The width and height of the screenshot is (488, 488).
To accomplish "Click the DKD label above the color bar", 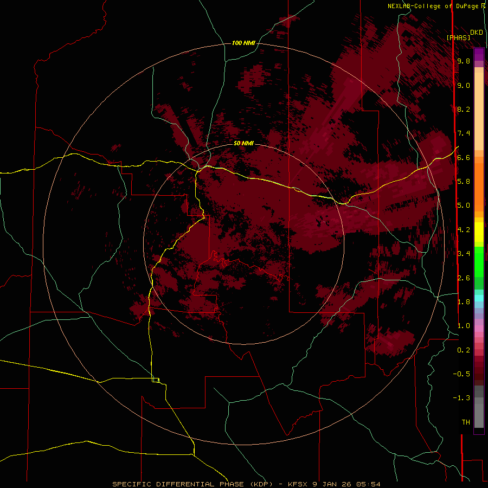I will click(477, 33).
